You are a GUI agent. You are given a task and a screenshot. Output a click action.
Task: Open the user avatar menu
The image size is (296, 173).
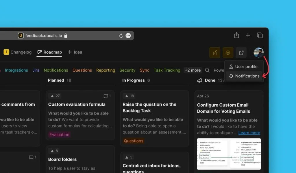click(x=258, y=53)
